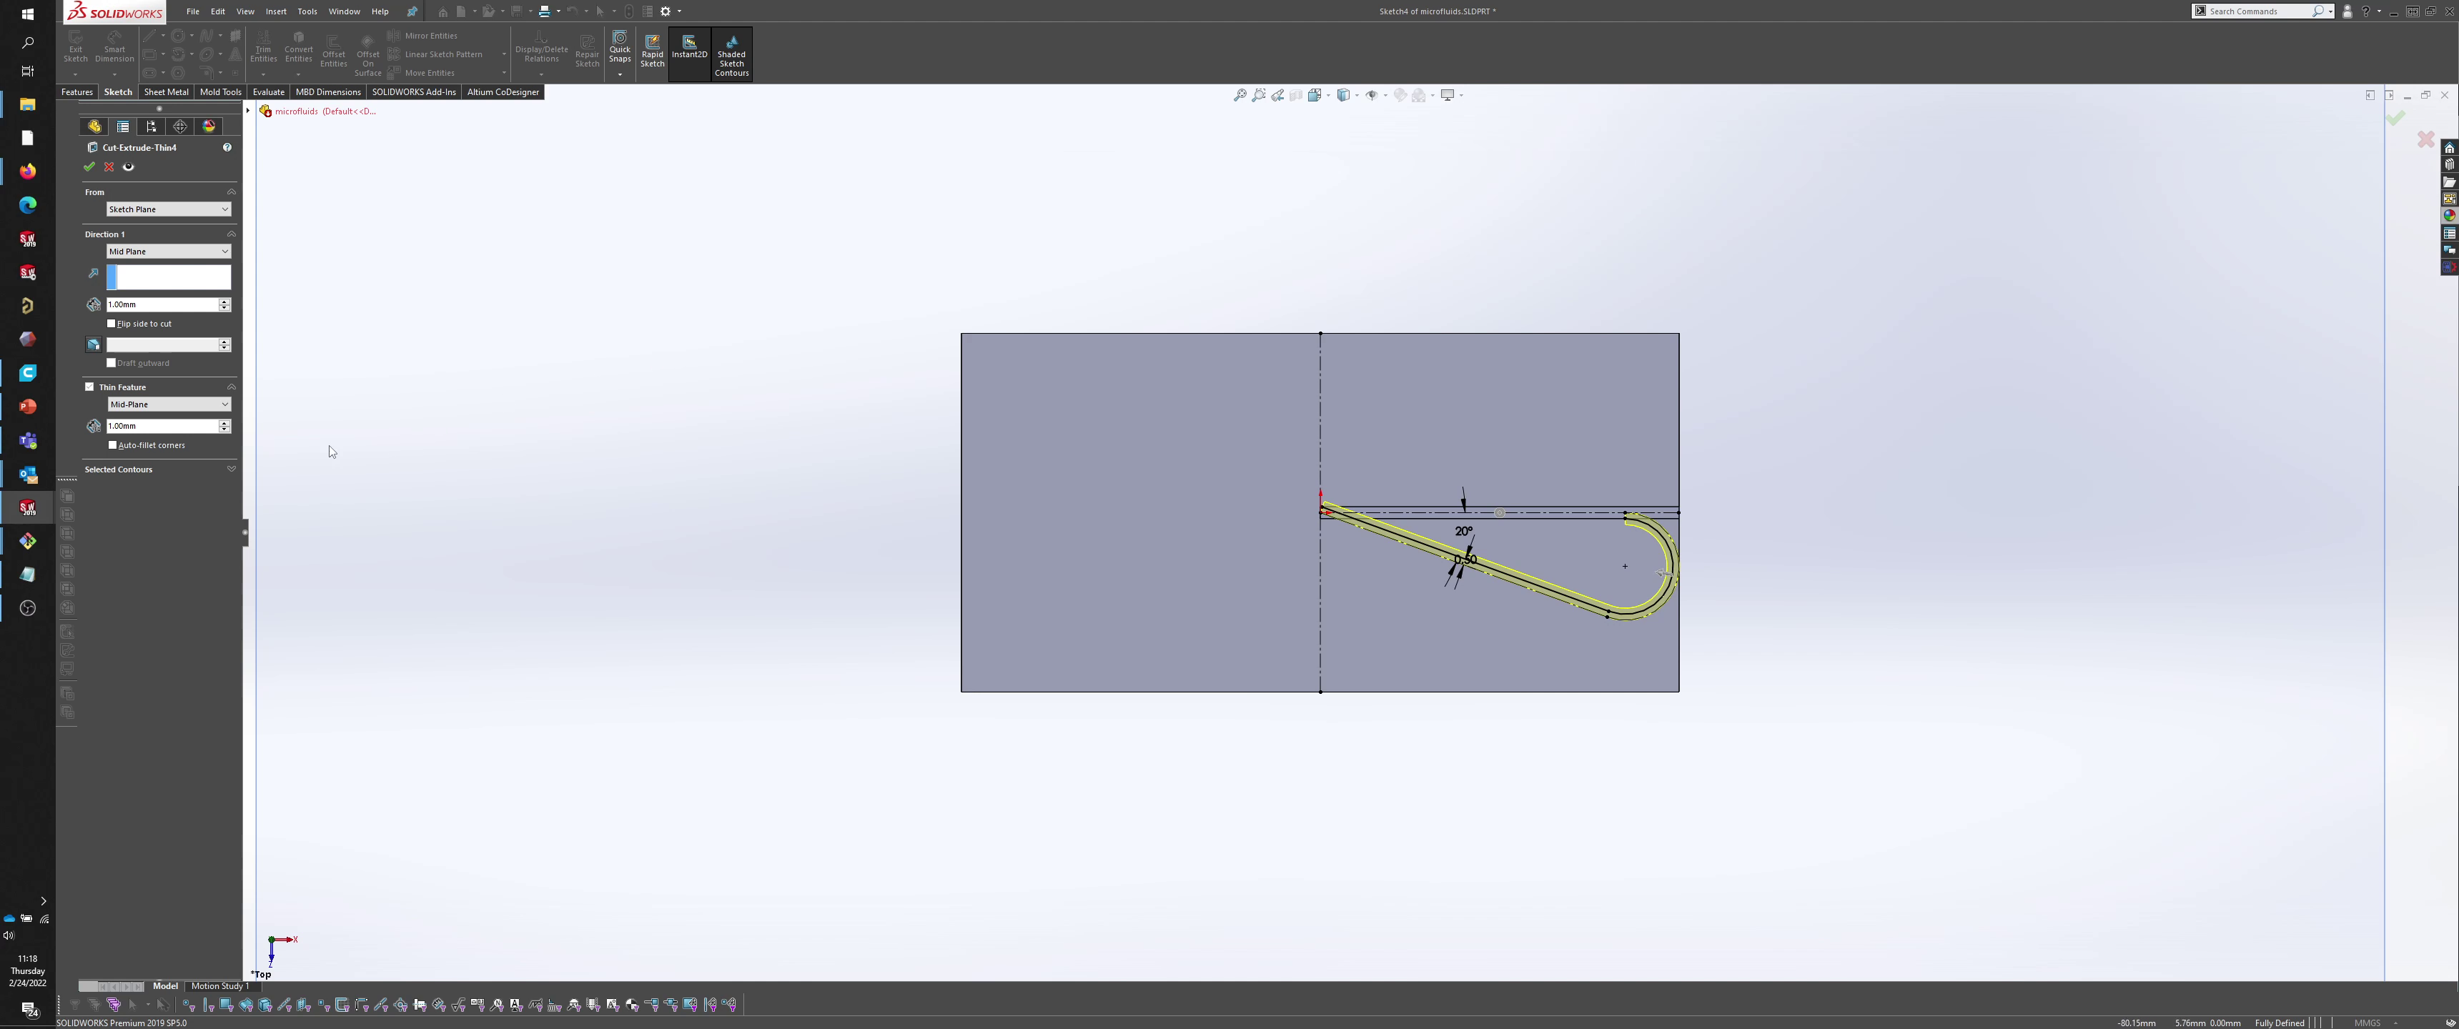Open Firefox from Windows taskbar
2459x1029 pixels.
[x=28, y=171]
